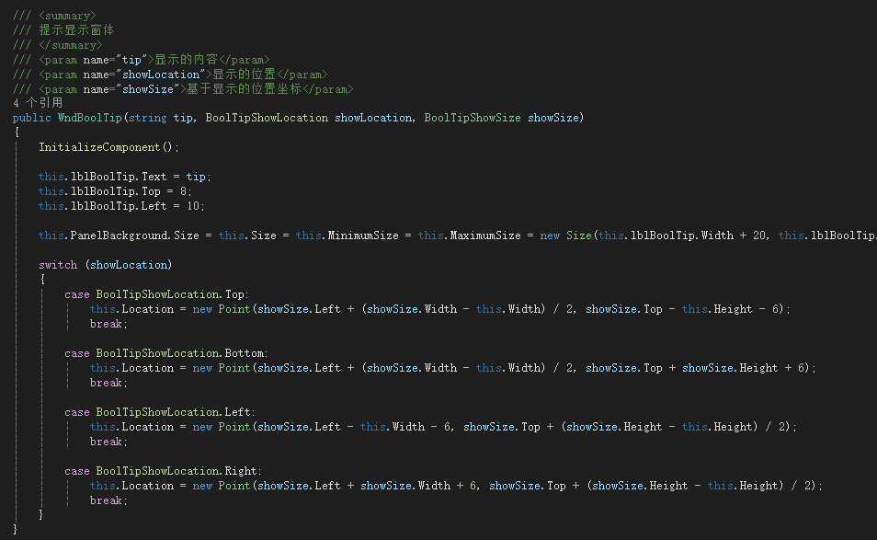This screenshot has width=877, height=540.
Task: Click the WndBoolTip constructor name
Action: (x=89, y=118)
